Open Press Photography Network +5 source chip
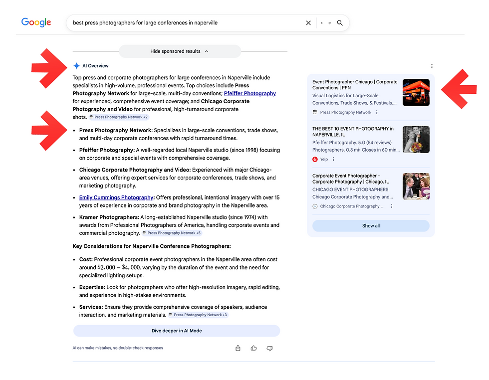 tap(172, 233)
